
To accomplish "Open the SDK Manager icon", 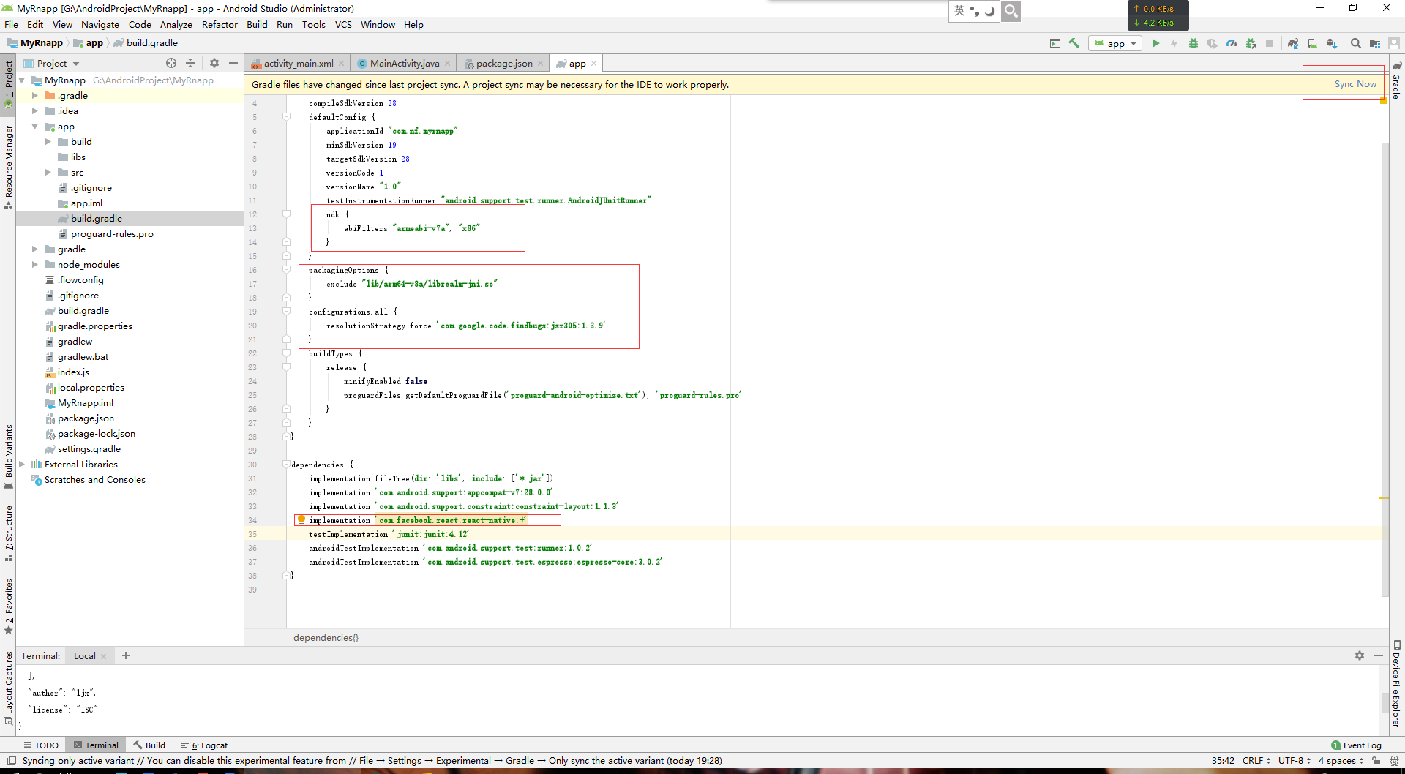I will [x=1332, y=44].
